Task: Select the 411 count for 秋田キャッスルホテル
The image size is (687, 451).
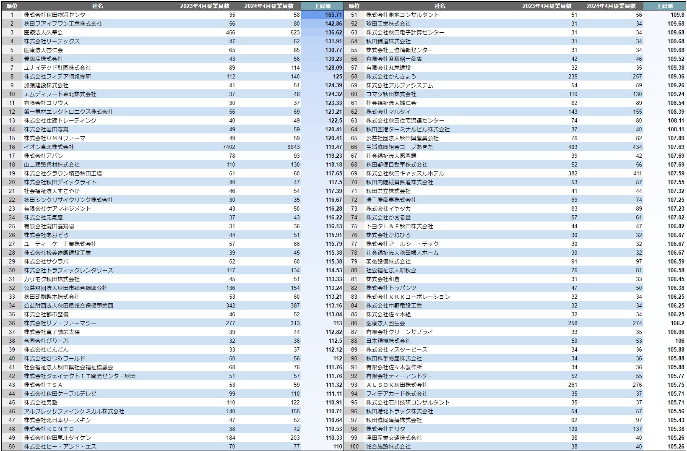Action: [638, 173]
